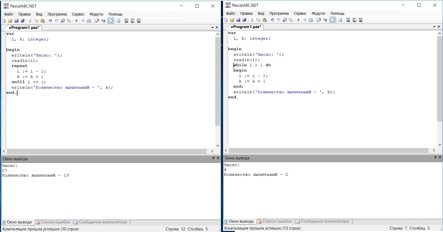
Task: Click Step Over debug icon in repeat-loop window
Action: [97, 21]
